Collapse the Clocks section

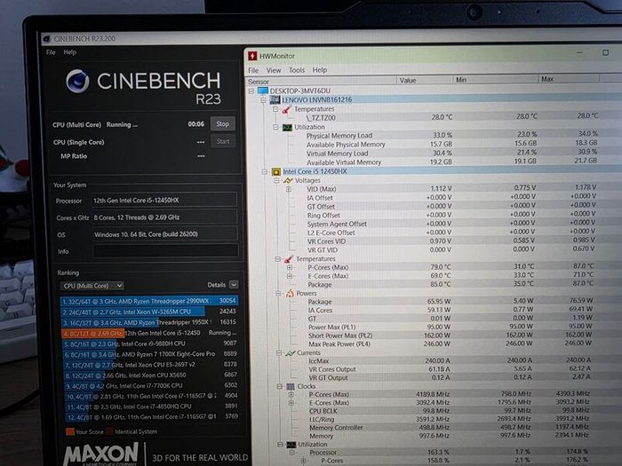point(280,386)
